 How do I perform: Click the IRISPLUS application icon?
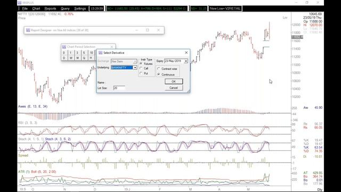(20, 3)
